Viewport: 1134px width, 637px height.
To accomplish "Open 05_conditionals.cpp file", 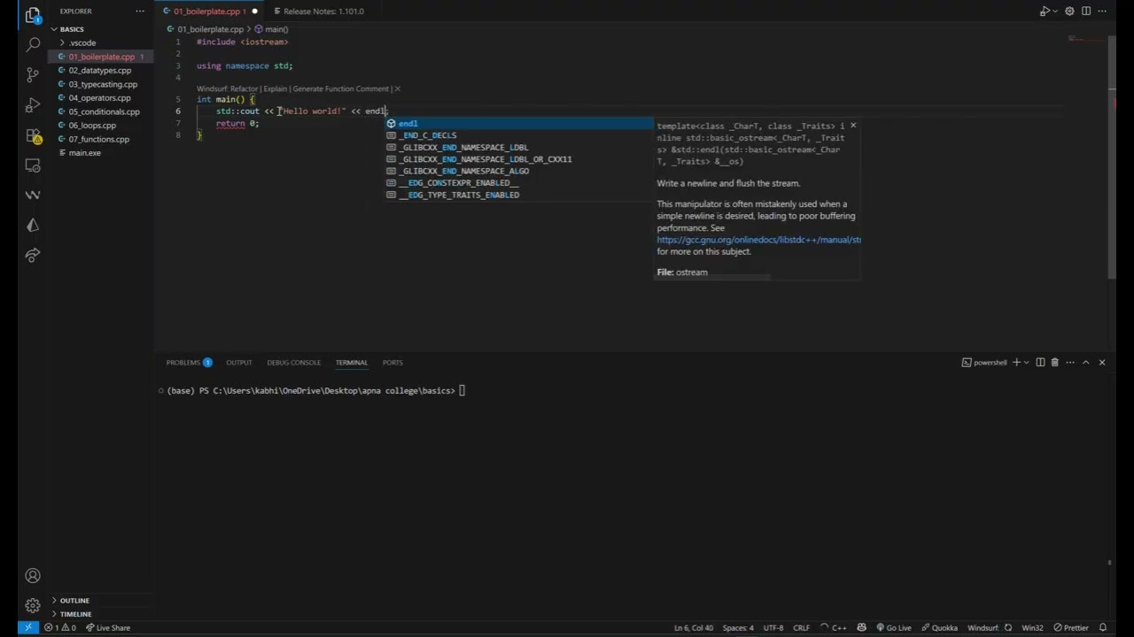I will tap(104, 111).
